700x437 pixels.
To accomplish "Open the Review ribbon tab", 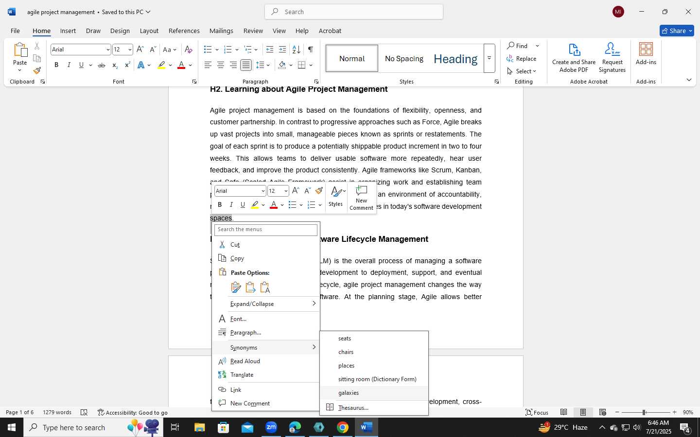I will click(253, 31).
